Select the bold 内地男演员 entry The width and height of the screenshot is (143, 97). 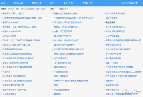pyautogui.click(x=110, y=22)
